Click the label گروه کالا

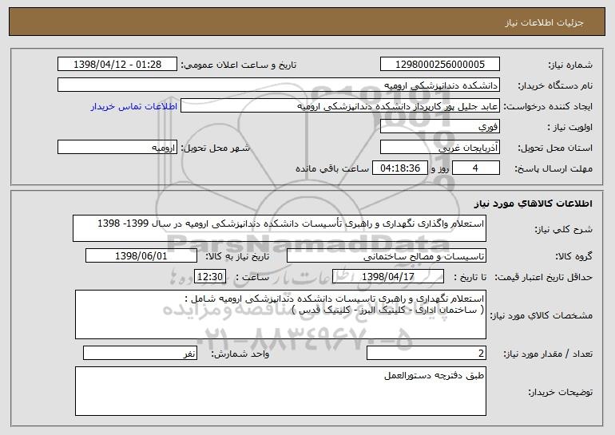(573, 256)
